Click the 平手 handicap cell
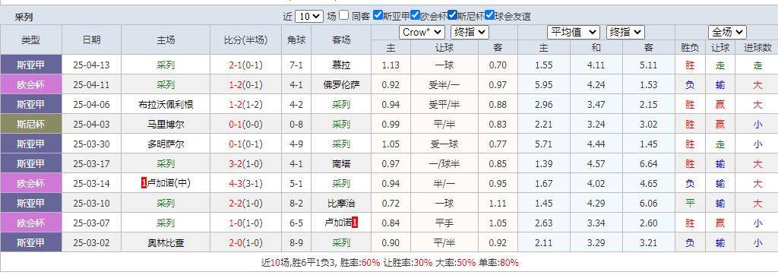The width and height of the screenshot is (778, 275). (x=444, y=223)
